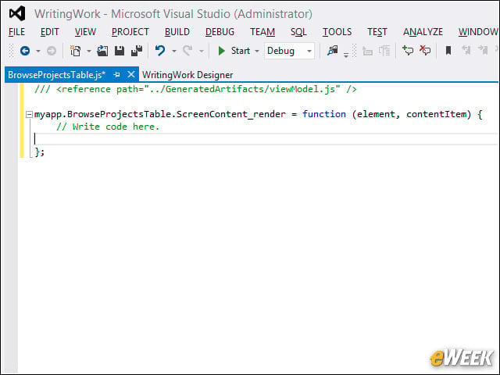Toggle bookmark on the current line

[448, 50]
